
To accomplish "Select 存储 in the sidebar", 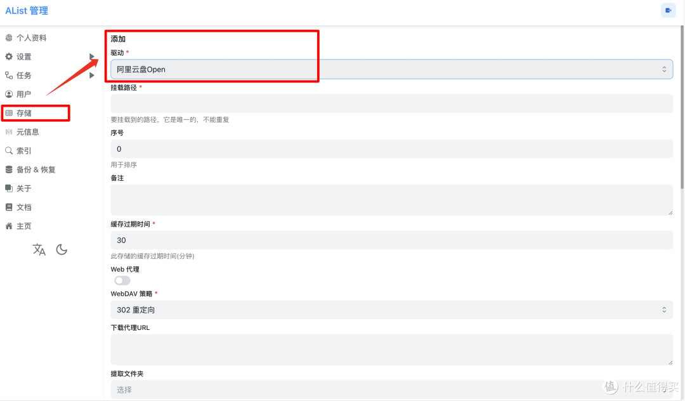I will (x=24, y=113).
